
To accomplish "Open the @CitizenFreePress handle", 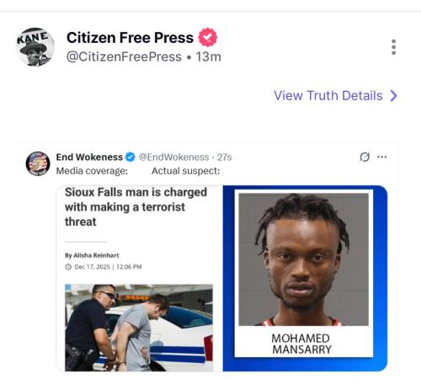I will [124, 56].
